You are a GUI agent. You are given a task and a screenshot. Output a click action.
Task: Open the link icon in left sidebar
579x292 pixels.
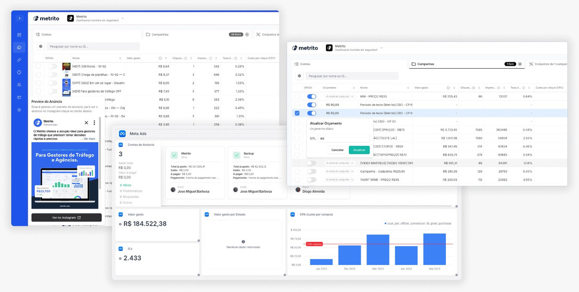[x=19, y=60]
